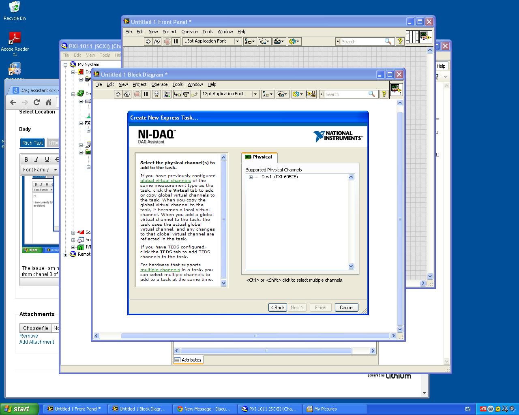519x415 pixels.
Task: Open File menu in Block Diagram window
Action: [99, 84]
